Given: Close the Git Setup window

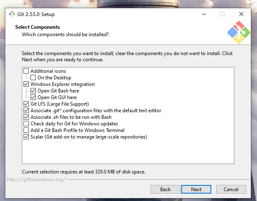Looking at the screenshot, I should [x=241, y=14].
